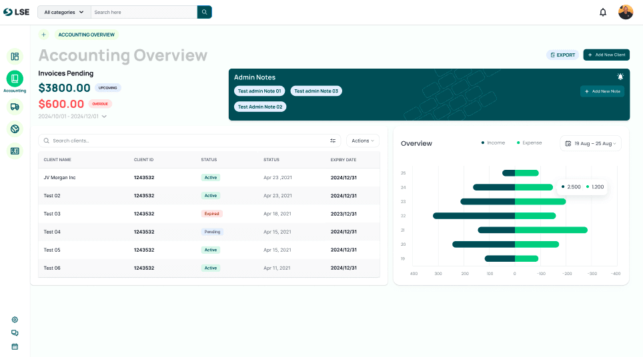Screen dimensions: 643x357
Task: Open settings gear icon in sidebar
Action: pos(15,320)
